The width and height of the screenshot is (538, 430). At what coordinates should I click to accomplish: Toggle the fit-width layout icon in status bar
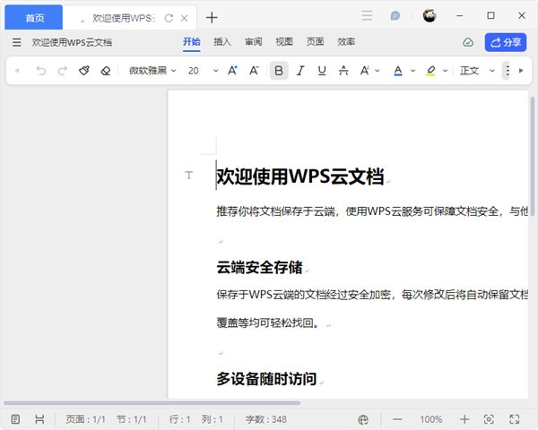tap(39, 419)
